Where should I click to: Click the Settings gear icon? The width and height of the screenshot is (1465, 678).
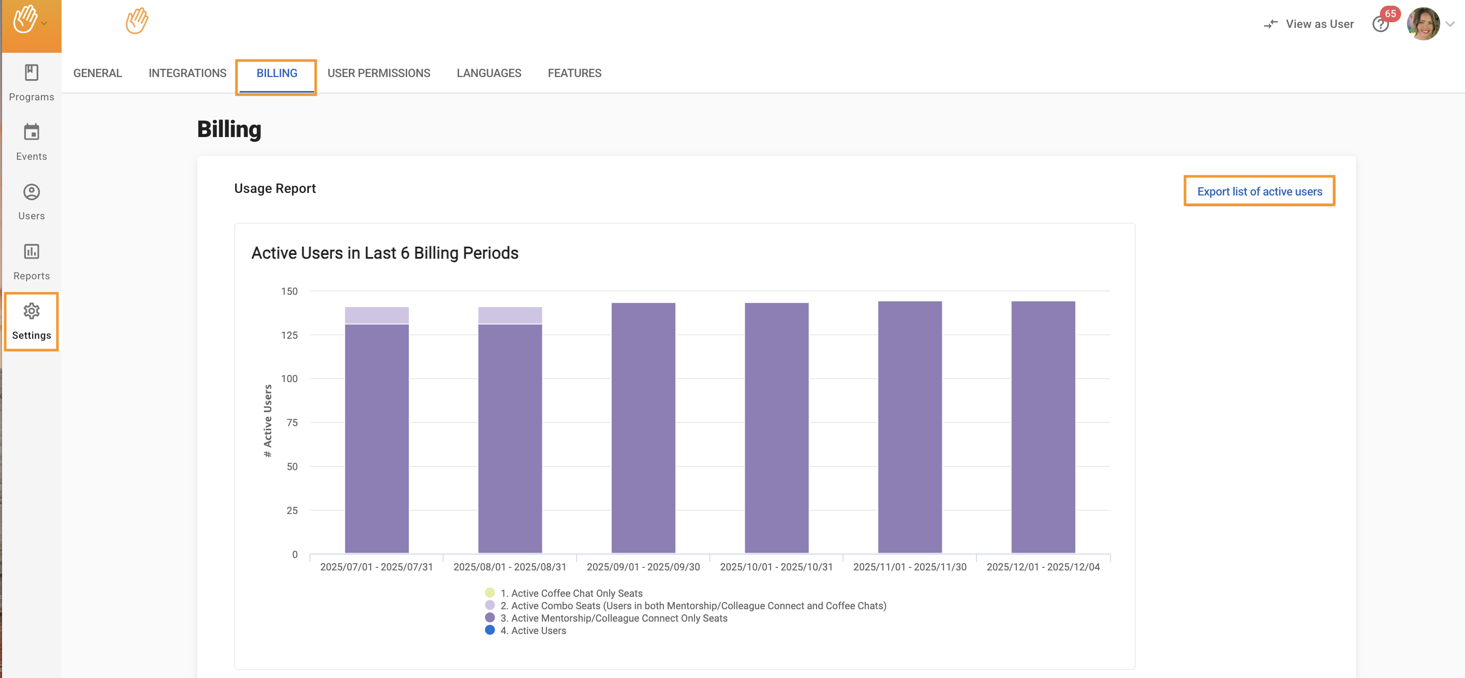coord(31,311)
